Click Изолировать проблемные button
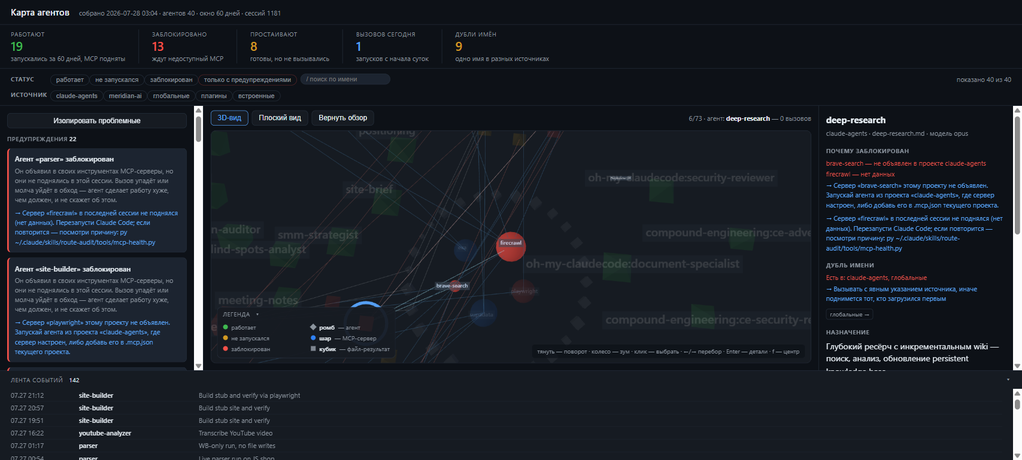This screenshot has height=460, width=1022. coord(97,121)
